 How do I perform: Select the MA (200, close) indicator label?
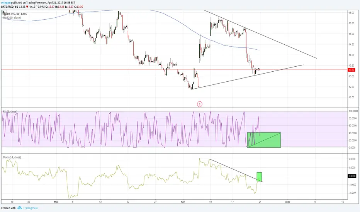[12, 18]
